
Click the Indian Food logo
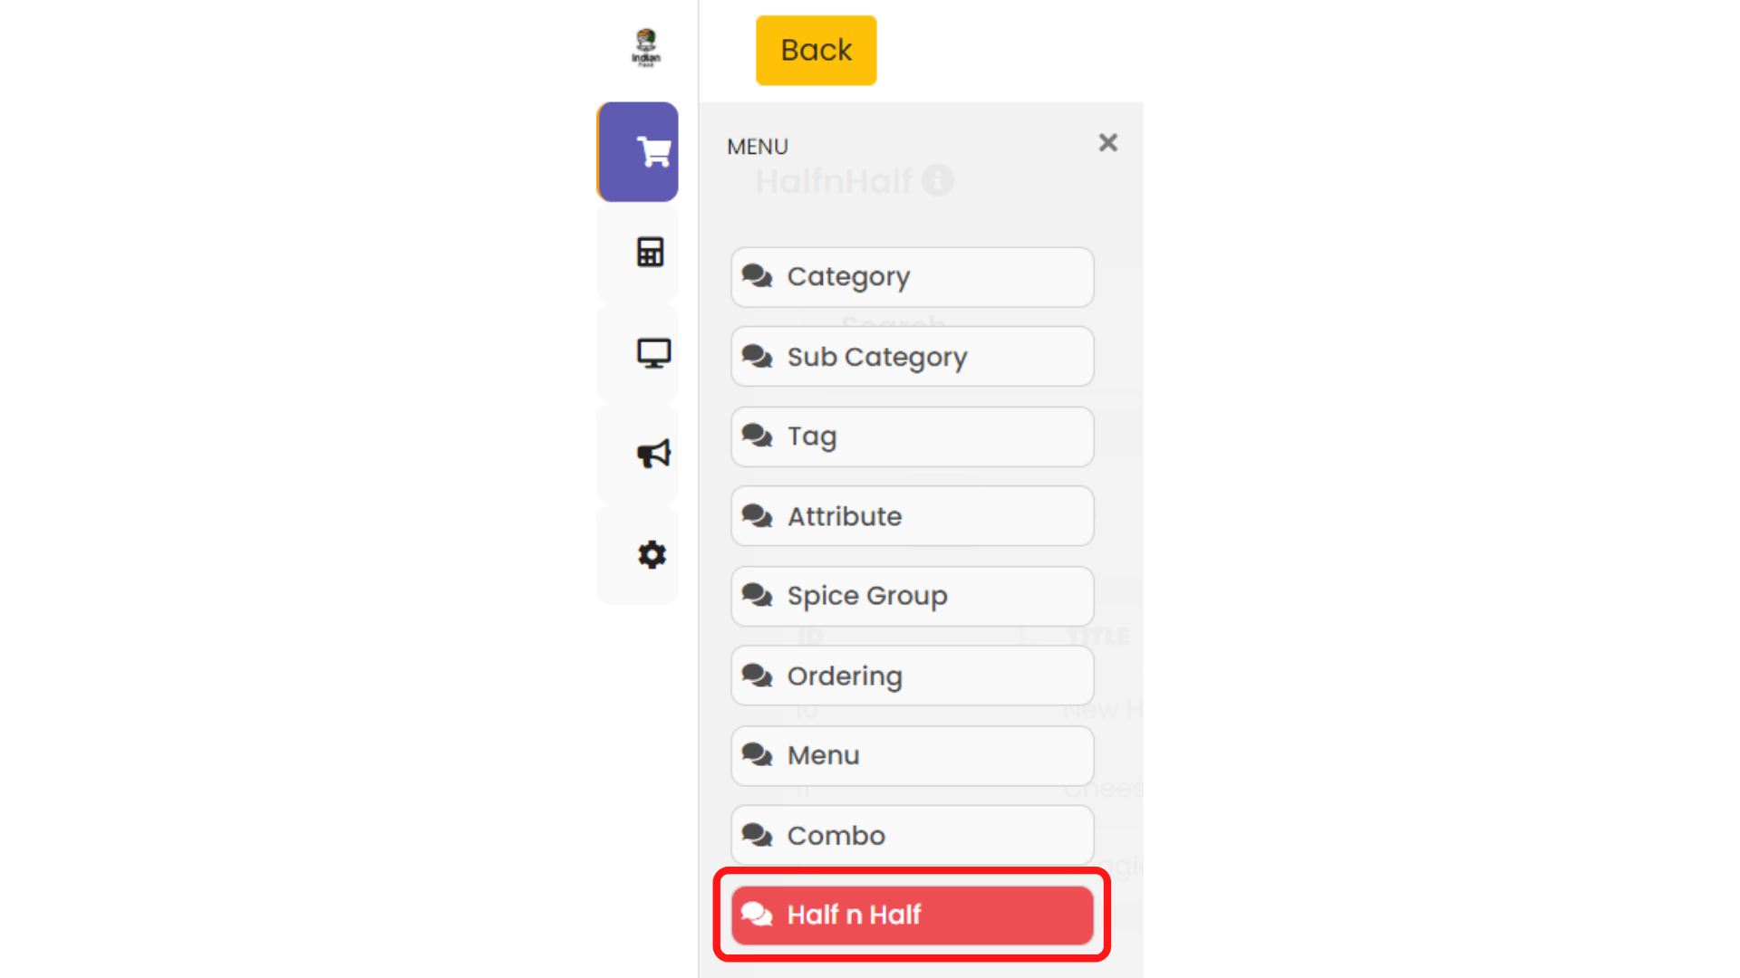point(646,48)
